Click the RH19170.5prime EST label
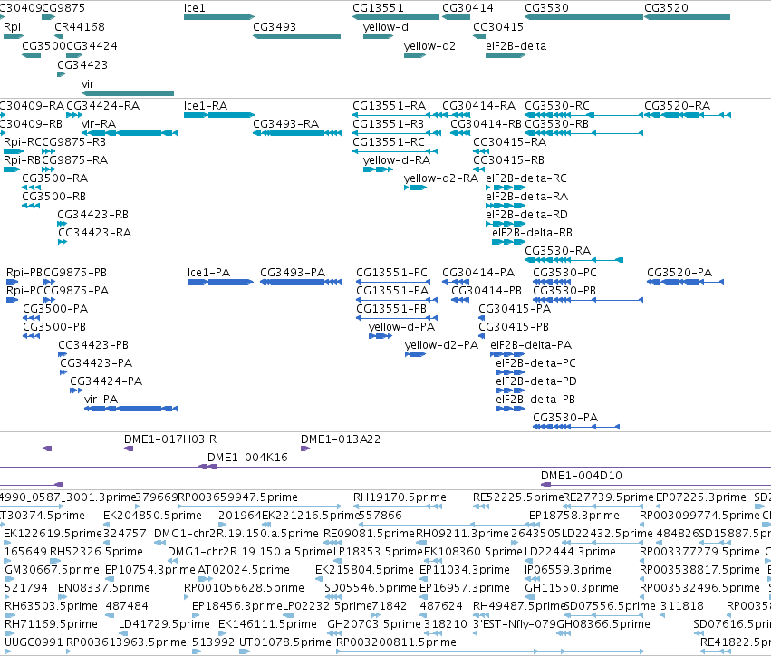This screenshot has width=771, height=656. tap(400, 497)
